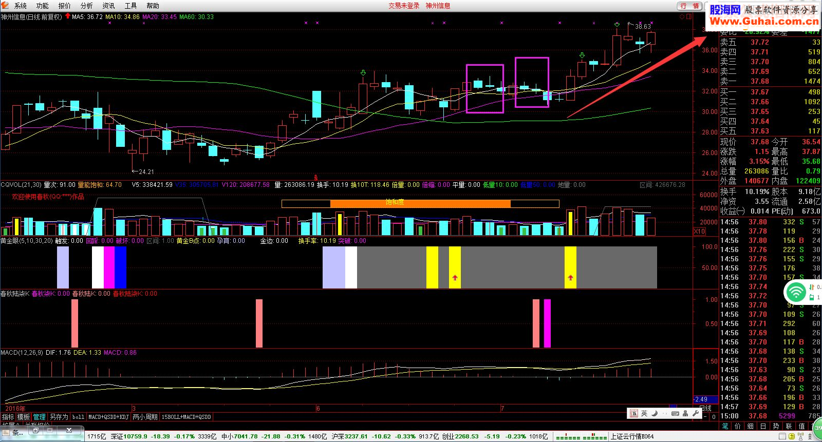Click the Wubi input method icon
The width and height of the screenshot is (822, 442).
click(633, 413)
